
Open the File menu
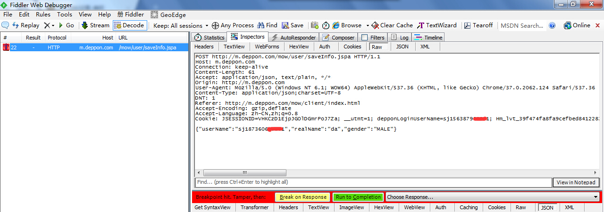[x=8, y=15]
